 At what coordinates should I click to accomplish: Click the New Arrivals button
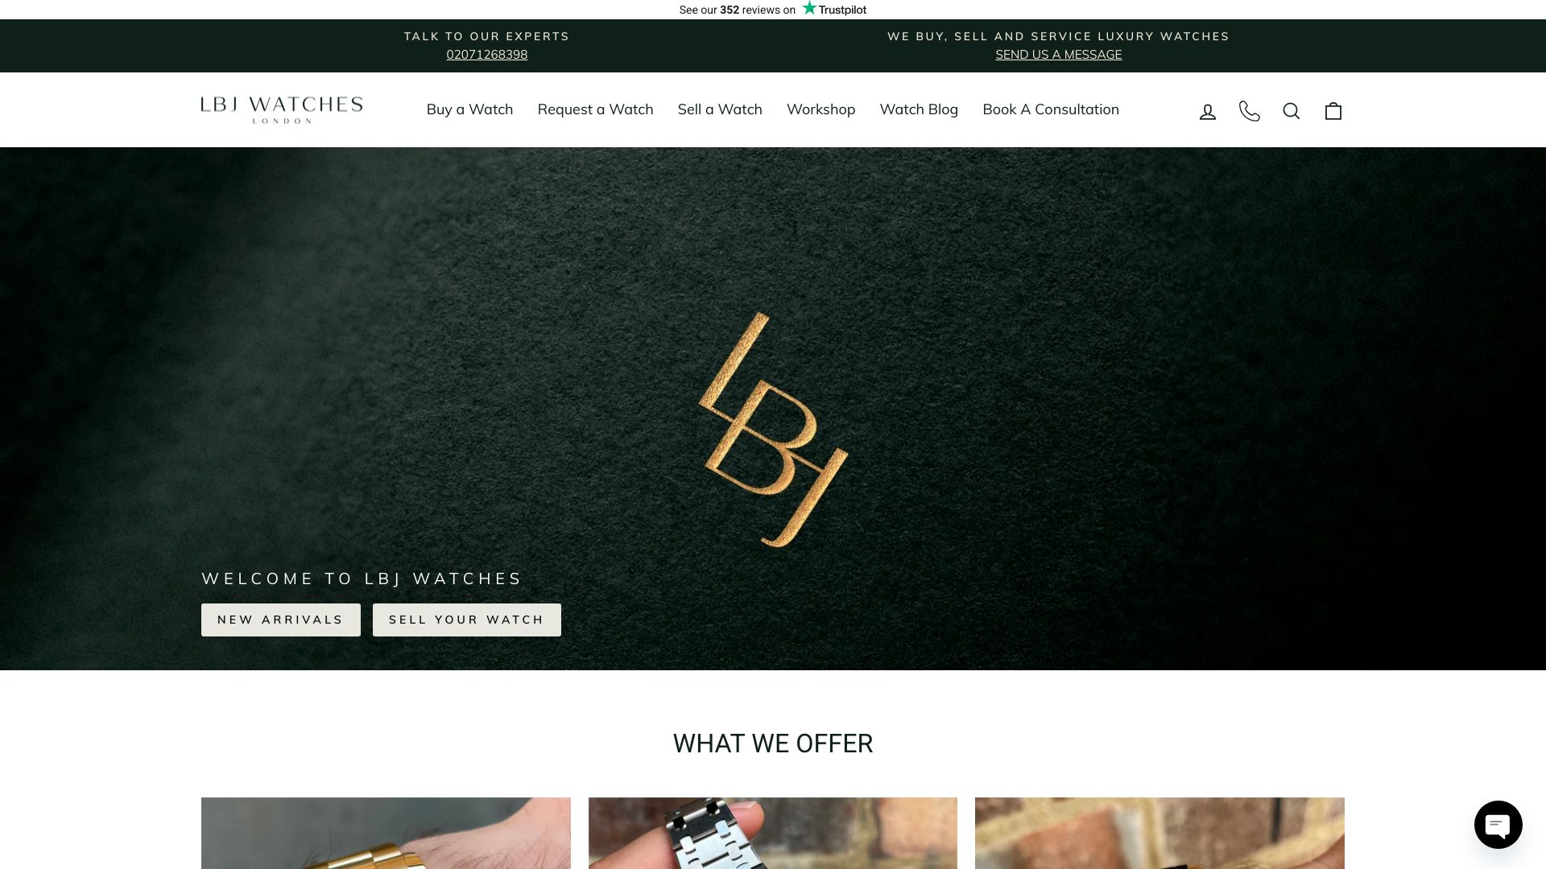pyautogui.click(x=281, y=620)
